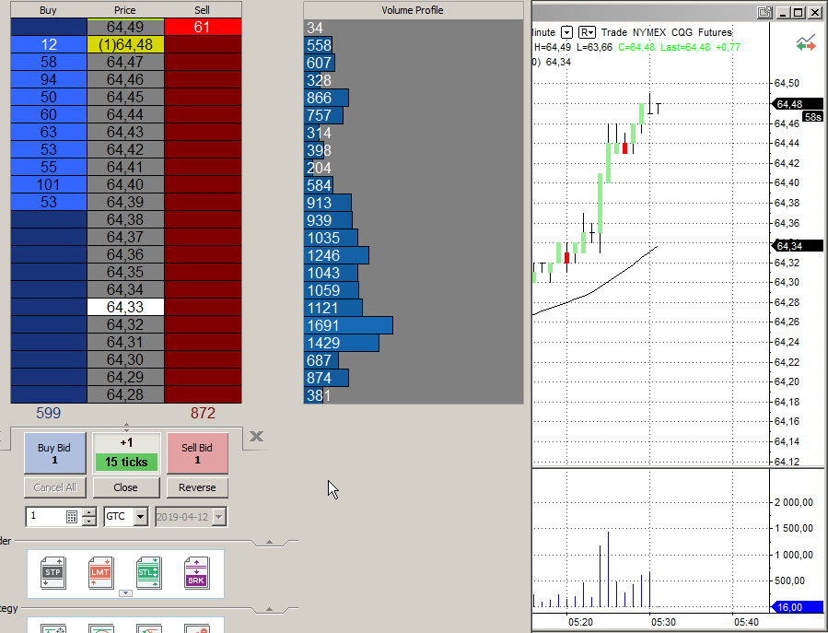Viewport: 828px width, 633px height.
Task: Click the 1691 volume profile bar
Action: point(348,325)
